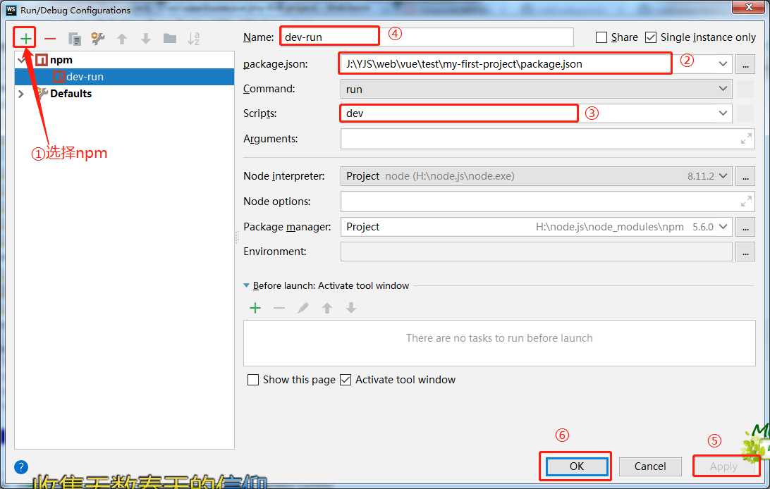Expand the Arguments field editor

coord(745,139)
